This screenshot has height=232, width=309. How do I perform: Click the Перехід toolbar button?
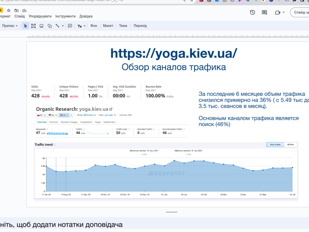click(x=140, y=26)
